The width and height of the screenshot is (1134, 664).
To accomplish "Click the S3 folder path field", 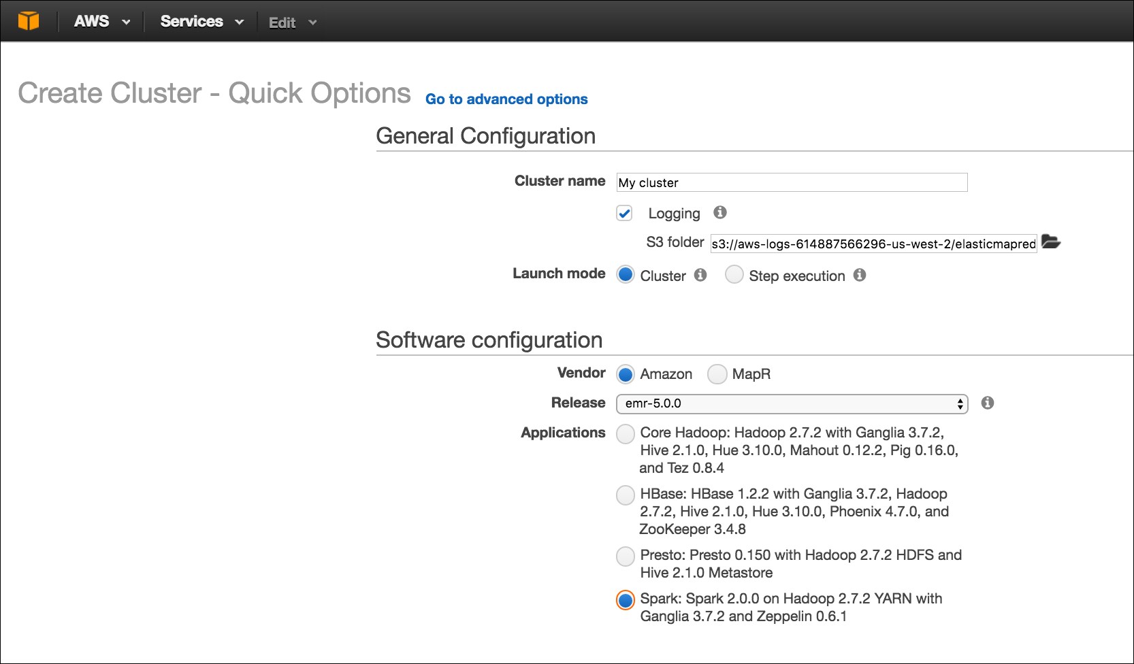I will (x=873, y=244).
